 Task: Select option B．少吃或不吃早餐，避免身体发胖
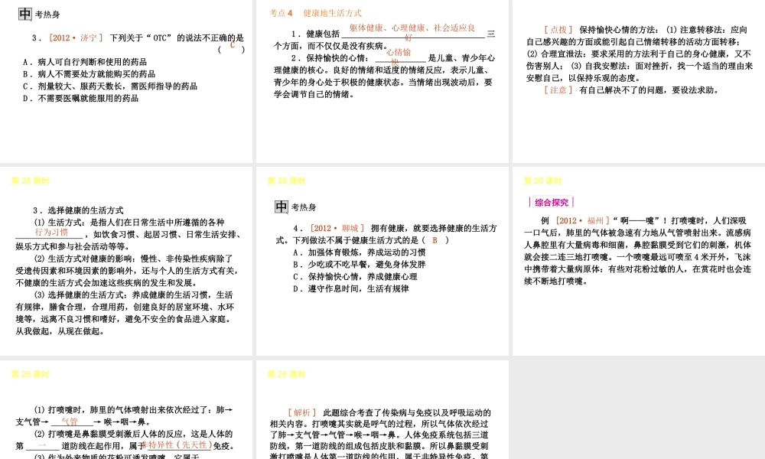point(359,265)
